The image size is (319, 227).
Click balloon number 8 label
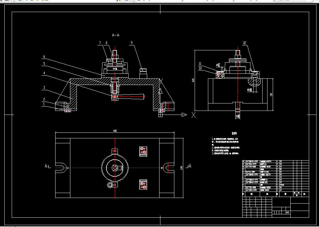click(x=106, y=43)
